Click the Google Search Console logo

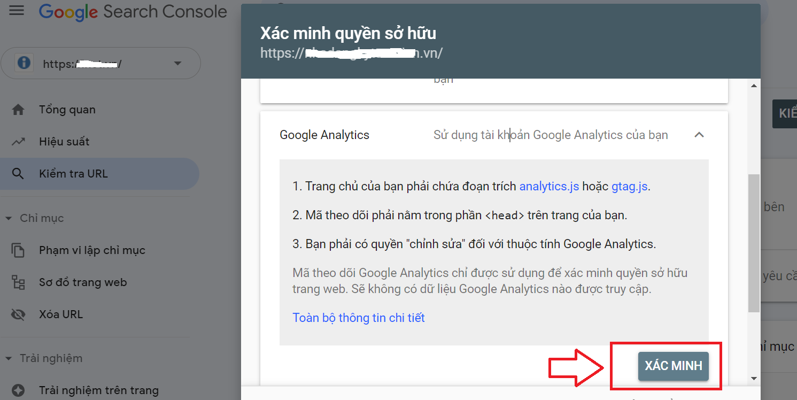133,12
